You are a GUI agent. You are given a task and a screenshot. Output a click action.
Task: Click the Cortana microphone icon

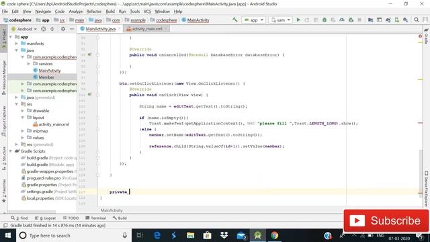(x=124, y=235)
